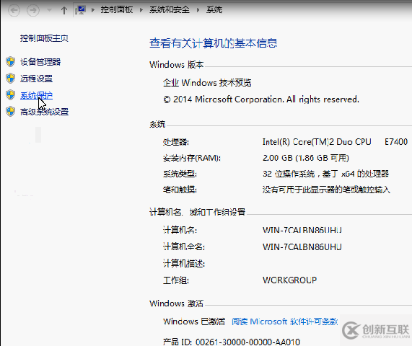This screenshot has width=412, height=346.
Task: Open 控制面板主页 link
Action: pos(44,38)
